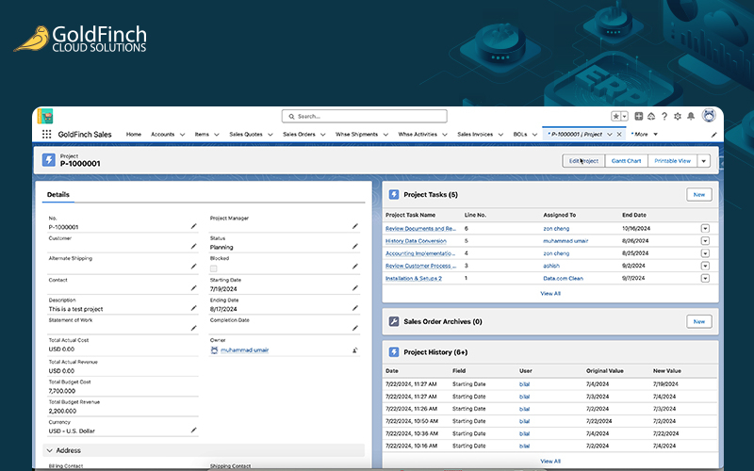Click the Edit Project button
The image size is (754, 471).
pyautogui.click(x=583, y=161)
